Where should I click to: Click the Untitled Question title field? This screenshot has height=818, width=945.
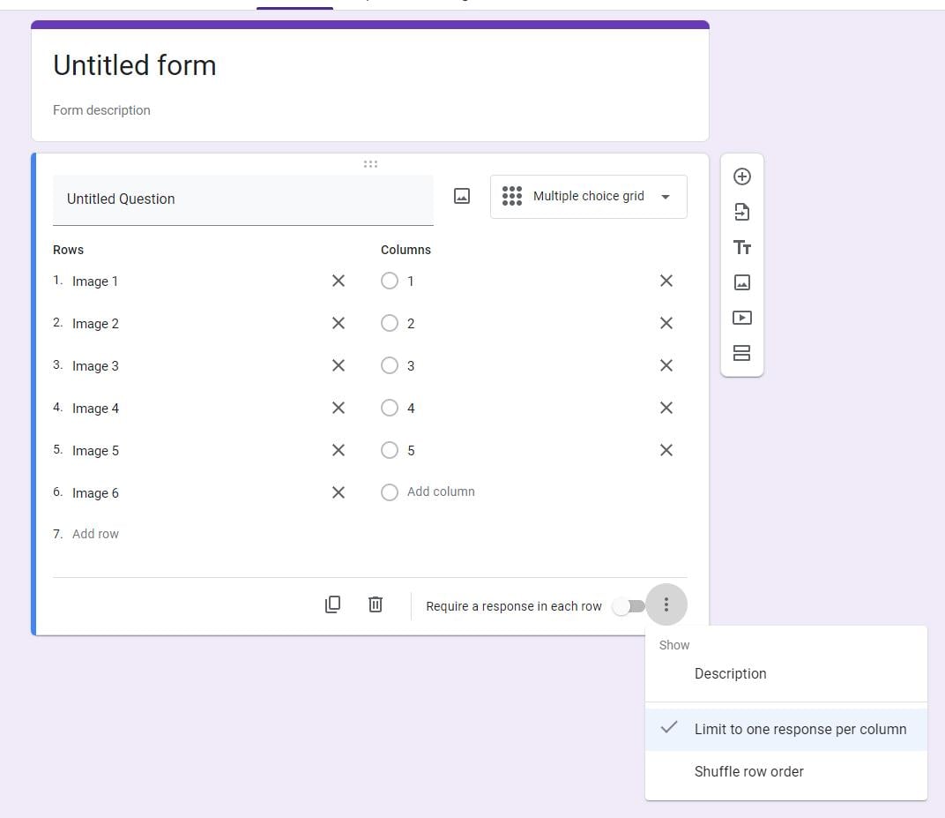[242, 199]
